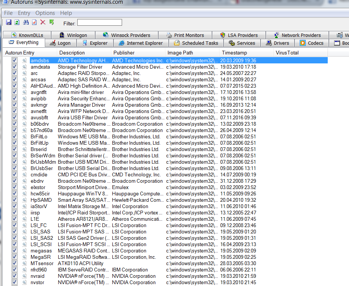This screenshot has height=286, width=349.
Task: Click the driver file icon for nvraid
Action: point(24,276)
